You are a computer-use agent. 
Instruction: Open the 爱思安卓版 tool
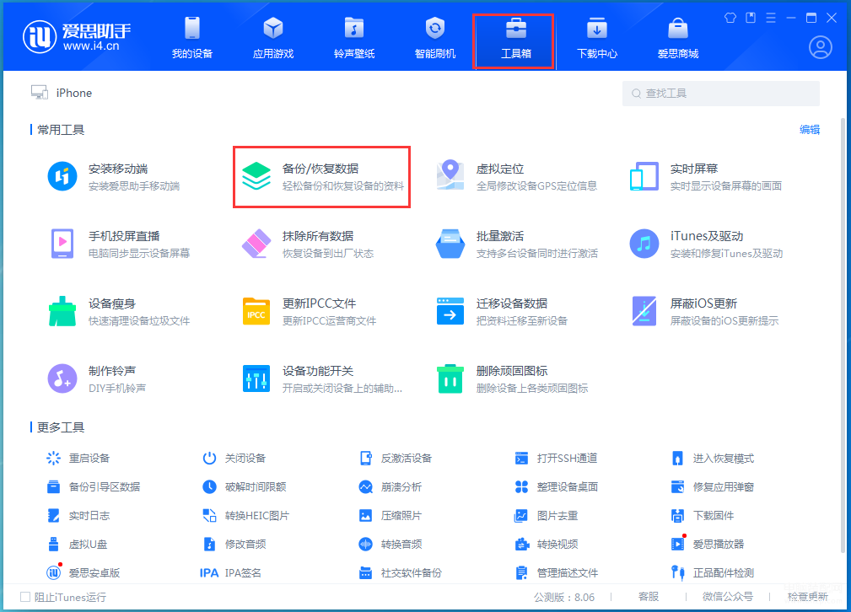tap(83, 573)
